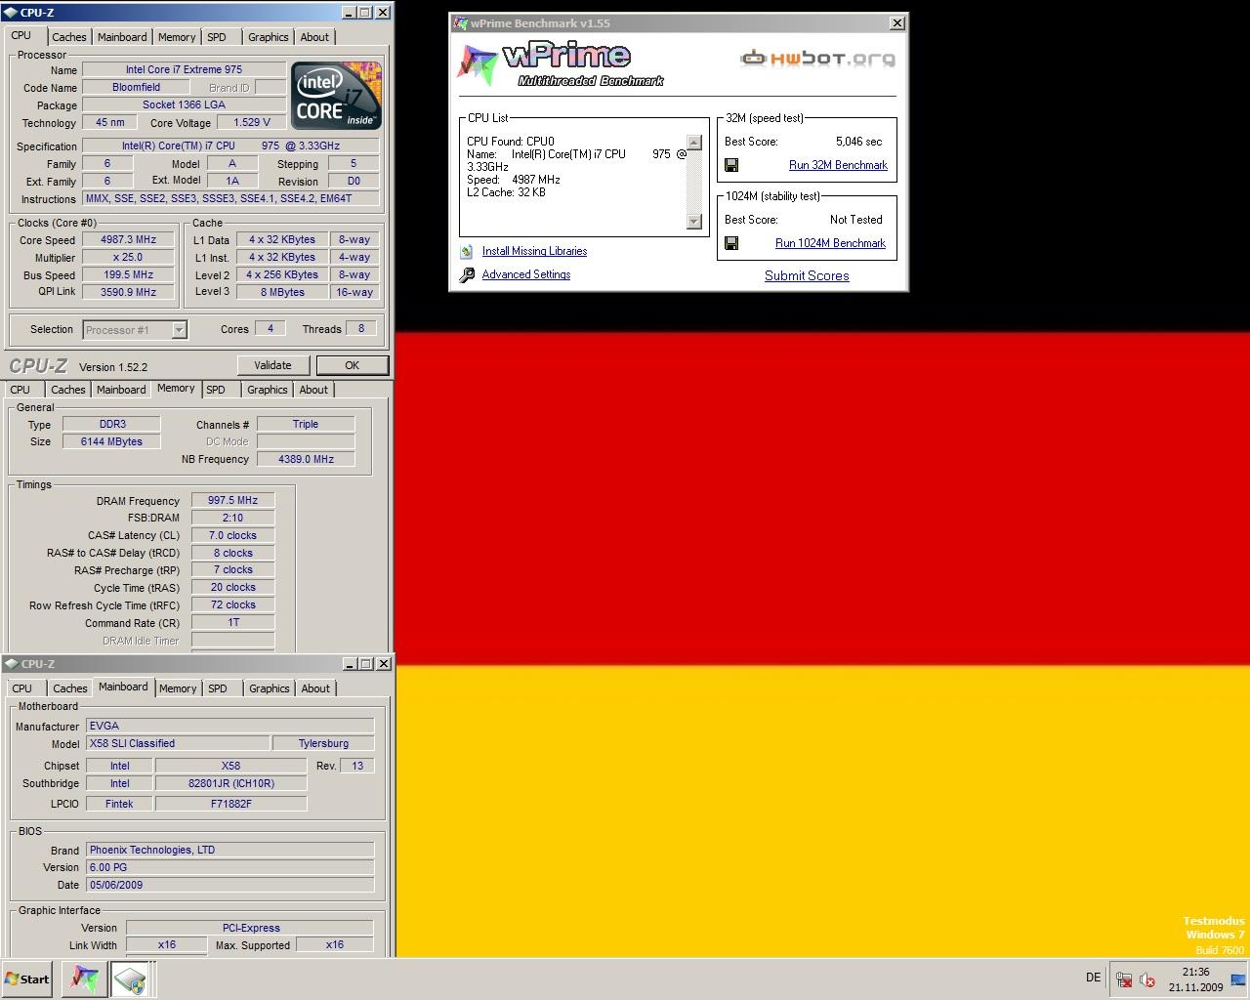1250x1000 pixels.
Task: Click the network status tray icon
Action: pyautogui.click(x=1124, y=979)
